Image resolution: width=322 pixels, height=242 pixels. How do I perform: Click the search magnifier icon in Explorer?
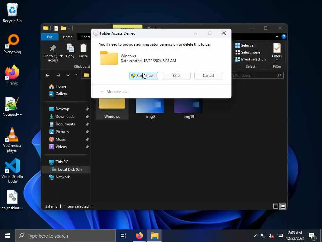coord(279,75)
